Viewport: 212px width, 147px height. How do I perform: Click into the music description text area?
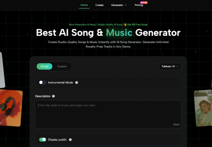108,114
